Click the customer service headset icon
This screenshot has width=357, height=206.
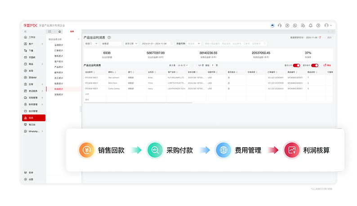[280, 26]
